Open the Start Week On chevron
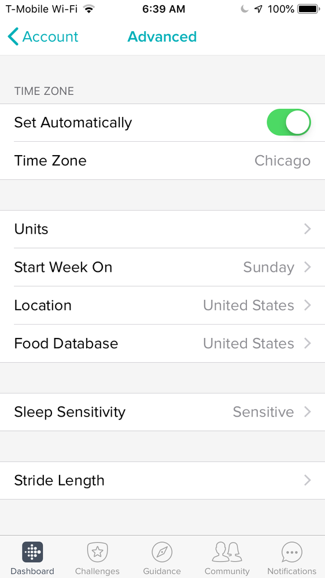The height and width of the screenshot is (578, 325). click(x=307, y=267)
